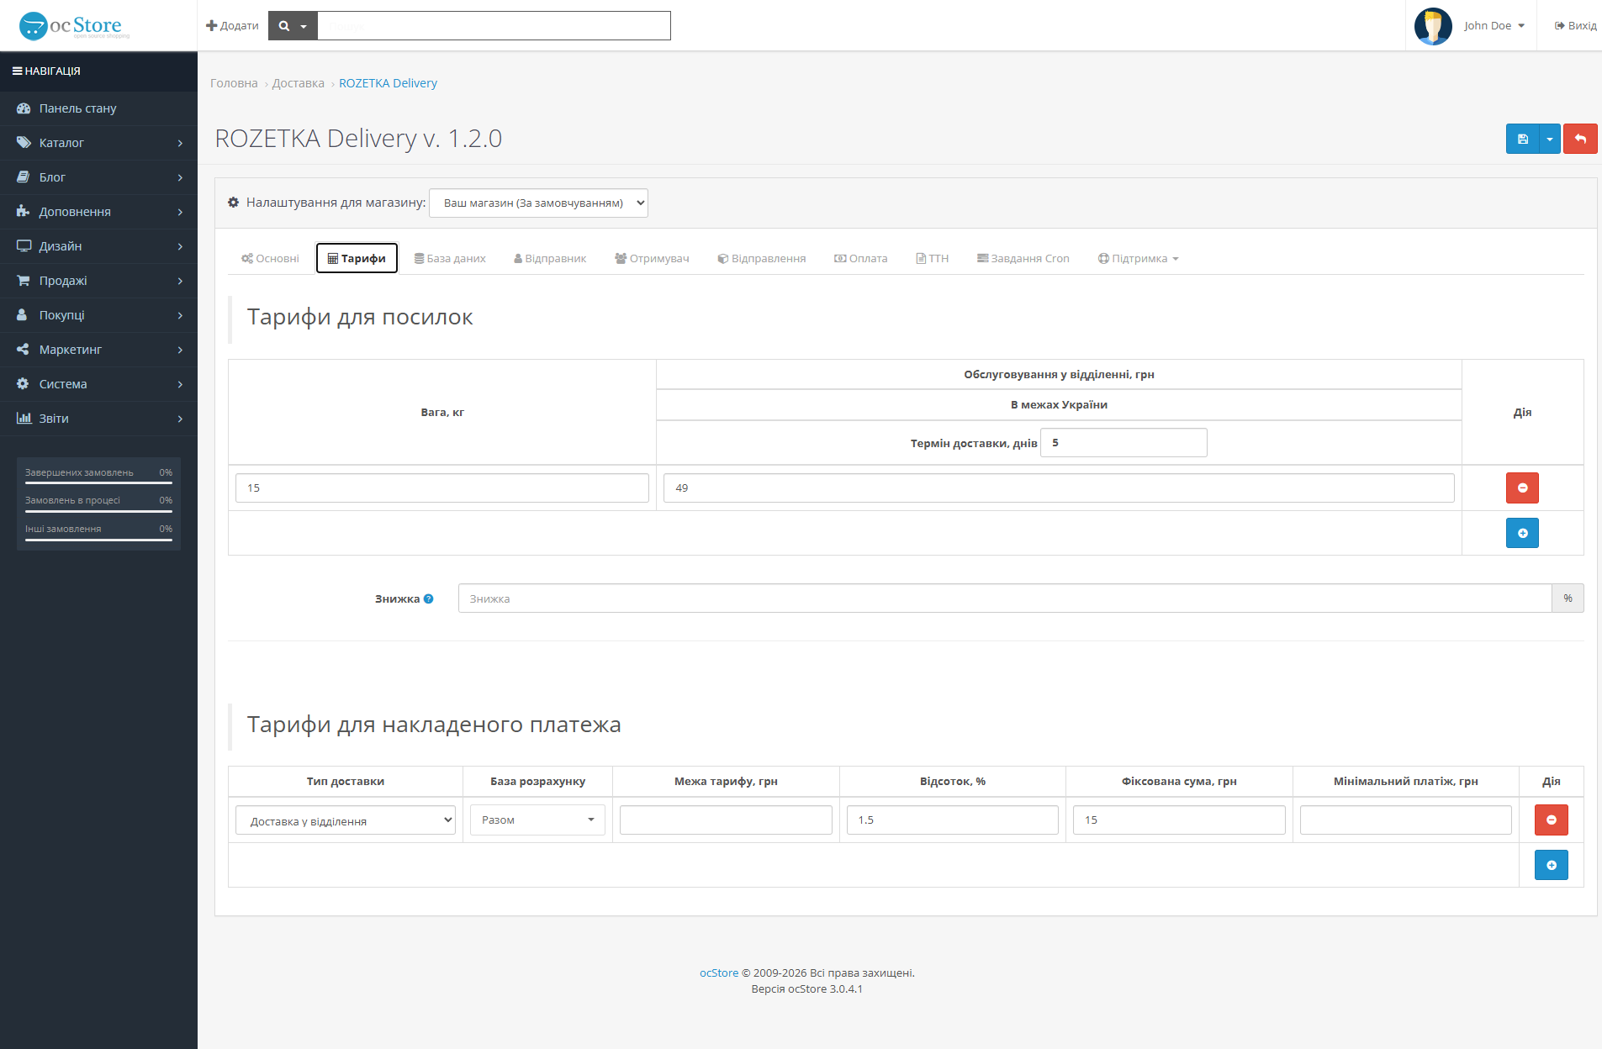Expand the Система sidebar menu
The width and height of the screenshot is (1602, 1049).
click(98, 384)
